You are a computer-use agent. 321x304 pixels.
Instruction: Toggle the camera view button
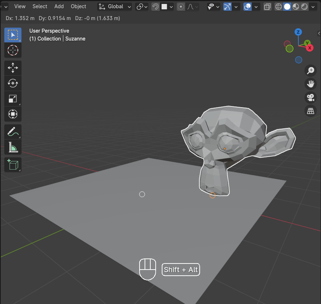pyautogui.click(x=311, y=98)
